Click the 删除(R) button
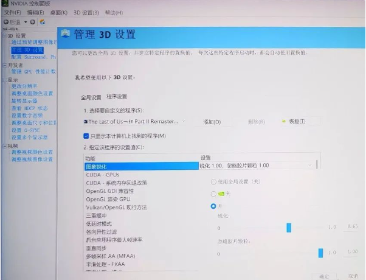The height and width of the screenshot is (280, 366). click(x=257, y=122)
